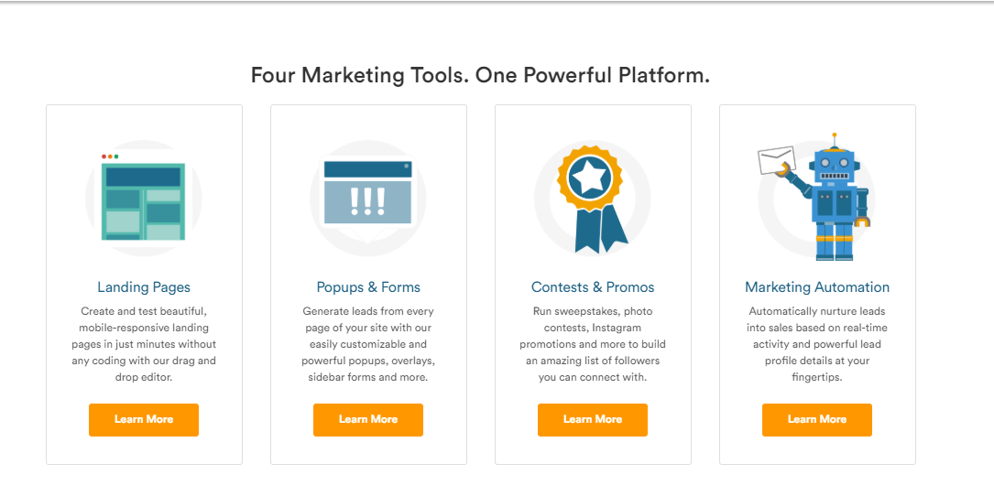
Task: Open the Marketing Automation heading link
Action: [x=817, y=287]
